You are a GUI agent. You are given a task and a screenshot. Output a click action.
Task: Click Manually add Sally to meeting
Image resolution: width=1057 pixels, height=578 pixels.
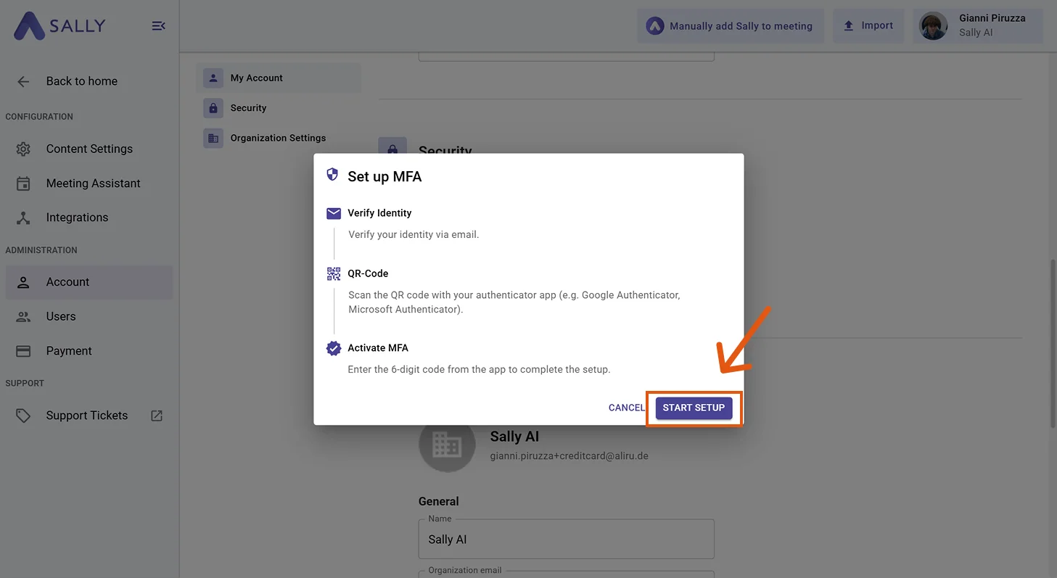point(731,26)
